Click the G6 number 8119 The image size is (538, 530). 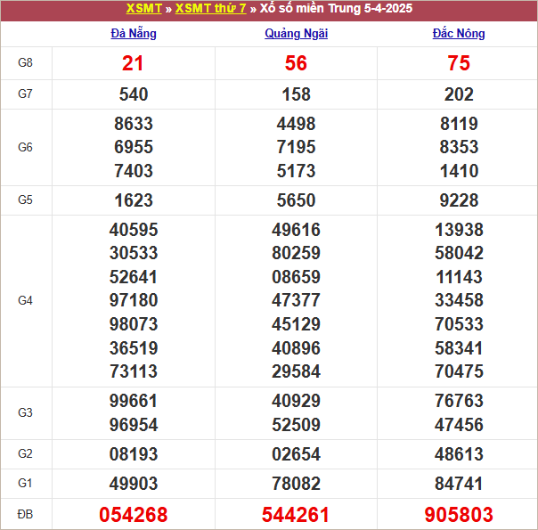click(x=459, y=124)
